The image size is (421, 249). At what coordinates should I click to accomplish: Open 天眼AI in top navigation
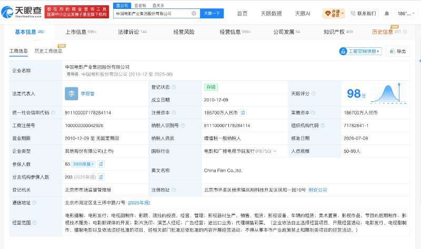coord(303,14)
